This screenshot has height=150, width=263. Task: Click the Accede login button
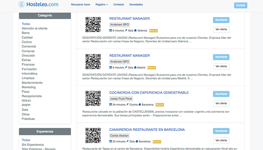point(240,5)
